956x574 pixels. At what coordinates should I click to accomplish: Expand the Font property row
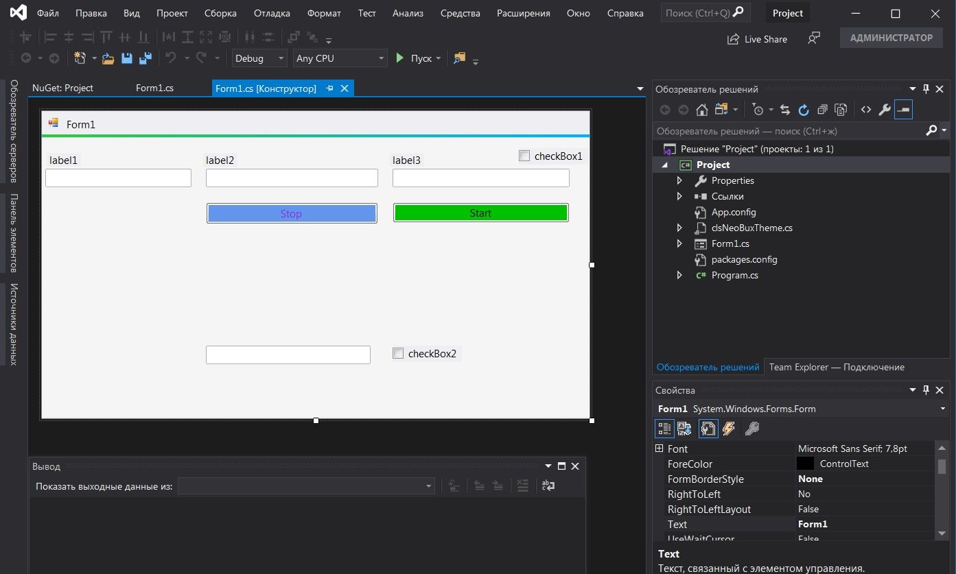(x=660, y=449)
